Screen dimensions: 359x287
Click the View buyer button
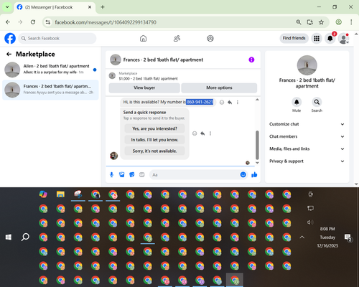[x=144, y=88]
